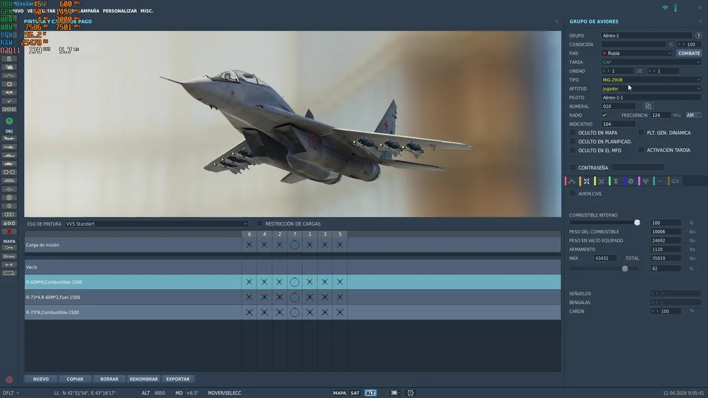Click the red power icon bottom-left
This screenshot has width=708, height=398.
(x=9, y=380)
